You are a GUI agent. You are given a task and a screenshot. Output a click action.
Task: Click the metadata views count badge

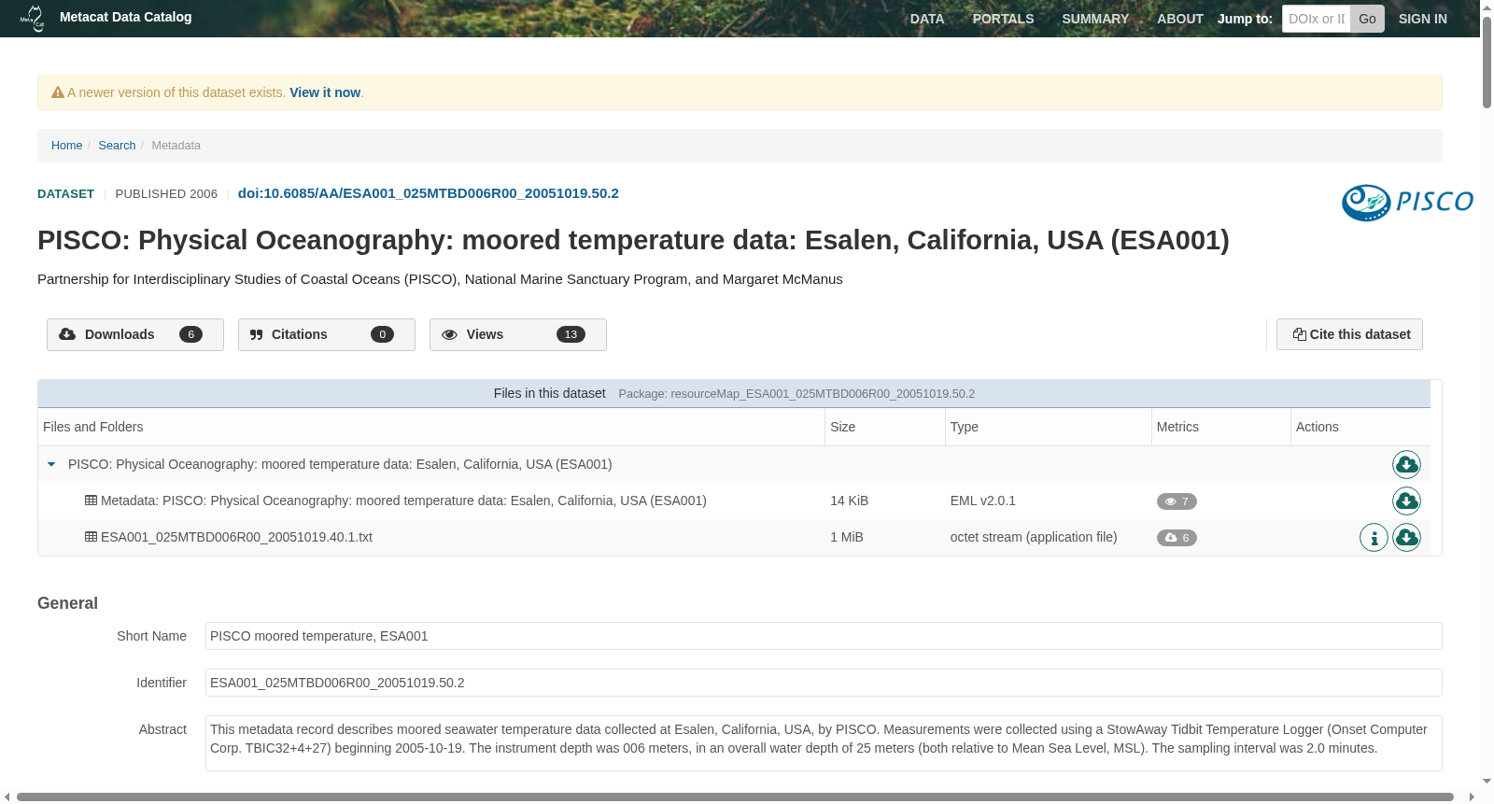point(1177,501)
